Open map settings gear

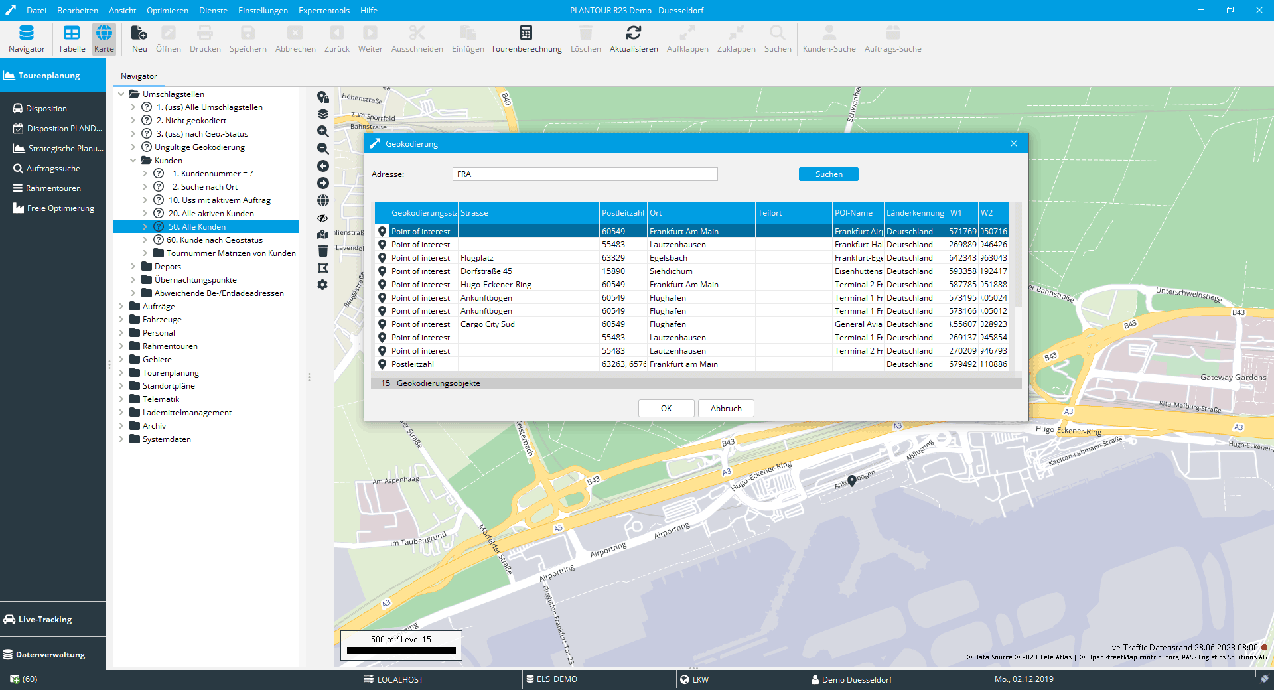coord(323,285)
